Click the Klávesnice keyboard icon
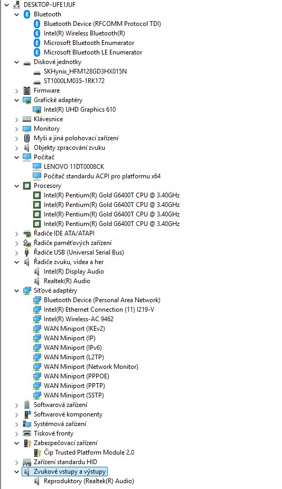The width and height of the screenshot is (282, 489). (27, 119)
